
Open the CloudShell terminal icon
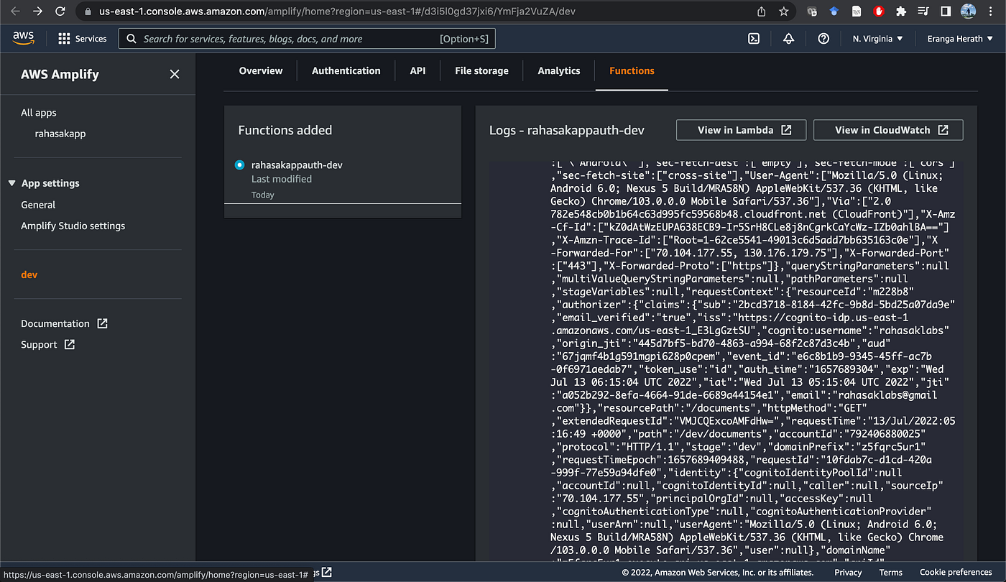pyautogui.click(x=754, y=39)
